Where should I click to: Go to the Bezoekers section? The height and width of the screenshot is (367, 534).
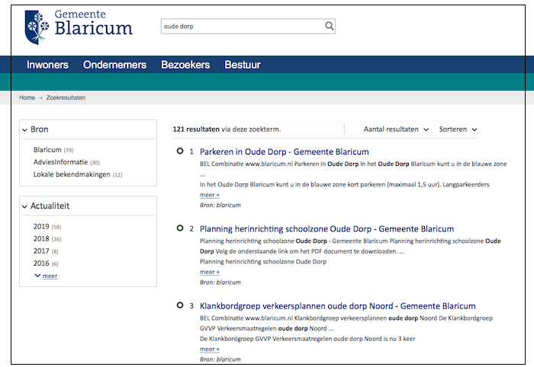(x=185, y=65)
